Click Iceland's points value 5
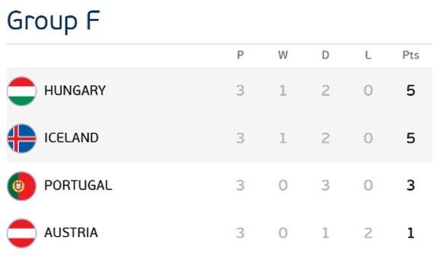The width and height of the screenshot is (443, 275). [410, 138]
